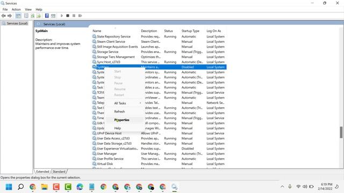Image resolution: width=344 pixels, height=193 pixels.
Task: Choose Help in the context menu
Action: click(x=125, y=128)
